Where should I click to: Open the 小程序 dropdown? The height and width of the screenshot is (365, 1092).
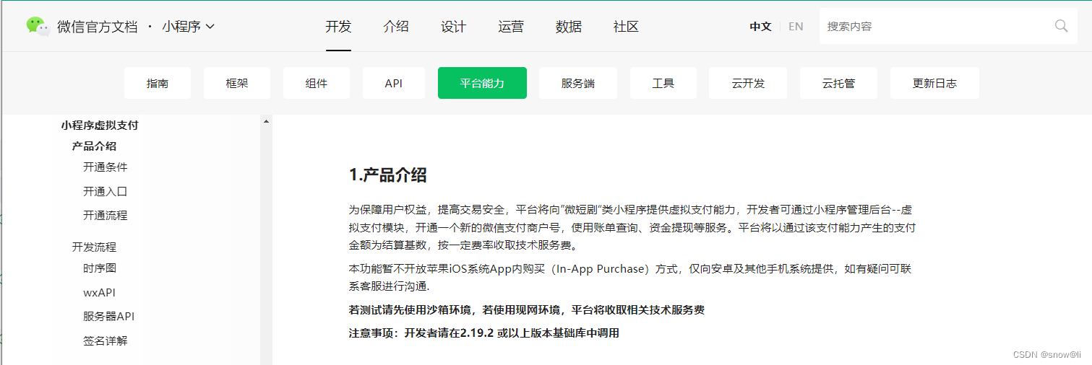[x=188, y=27]
